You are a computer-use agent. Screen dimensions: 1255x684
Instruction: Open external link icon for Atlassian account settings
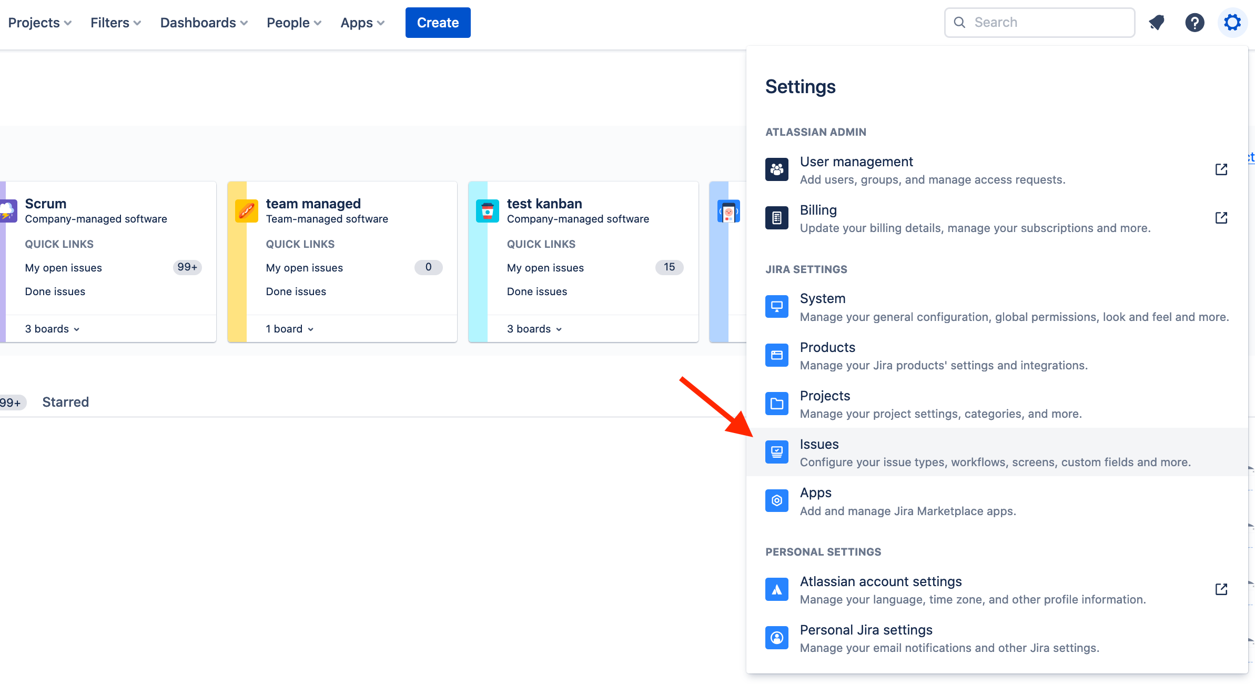pyautogui.click(x=1221, y=589)
